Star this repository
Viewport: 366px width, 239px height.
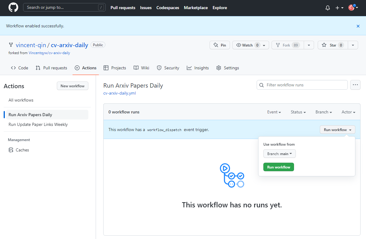coord(333,45)
